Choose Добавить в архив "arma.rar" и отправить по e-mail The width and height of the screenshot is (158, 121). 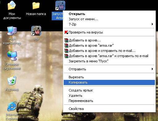tap(109, 56)
